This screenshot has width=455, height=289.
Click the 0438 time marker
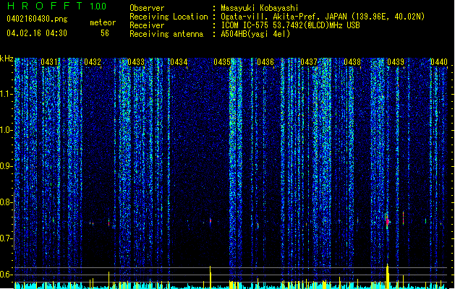click(352, 62)
